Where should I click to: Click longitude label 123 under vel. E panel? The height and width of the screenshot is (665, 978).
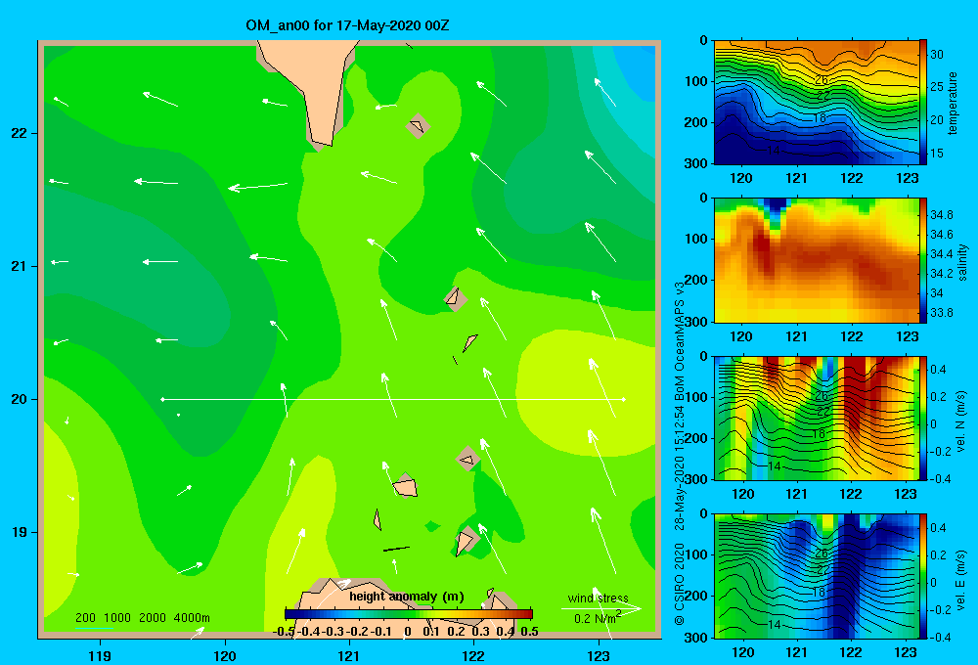tap(906, 652)
